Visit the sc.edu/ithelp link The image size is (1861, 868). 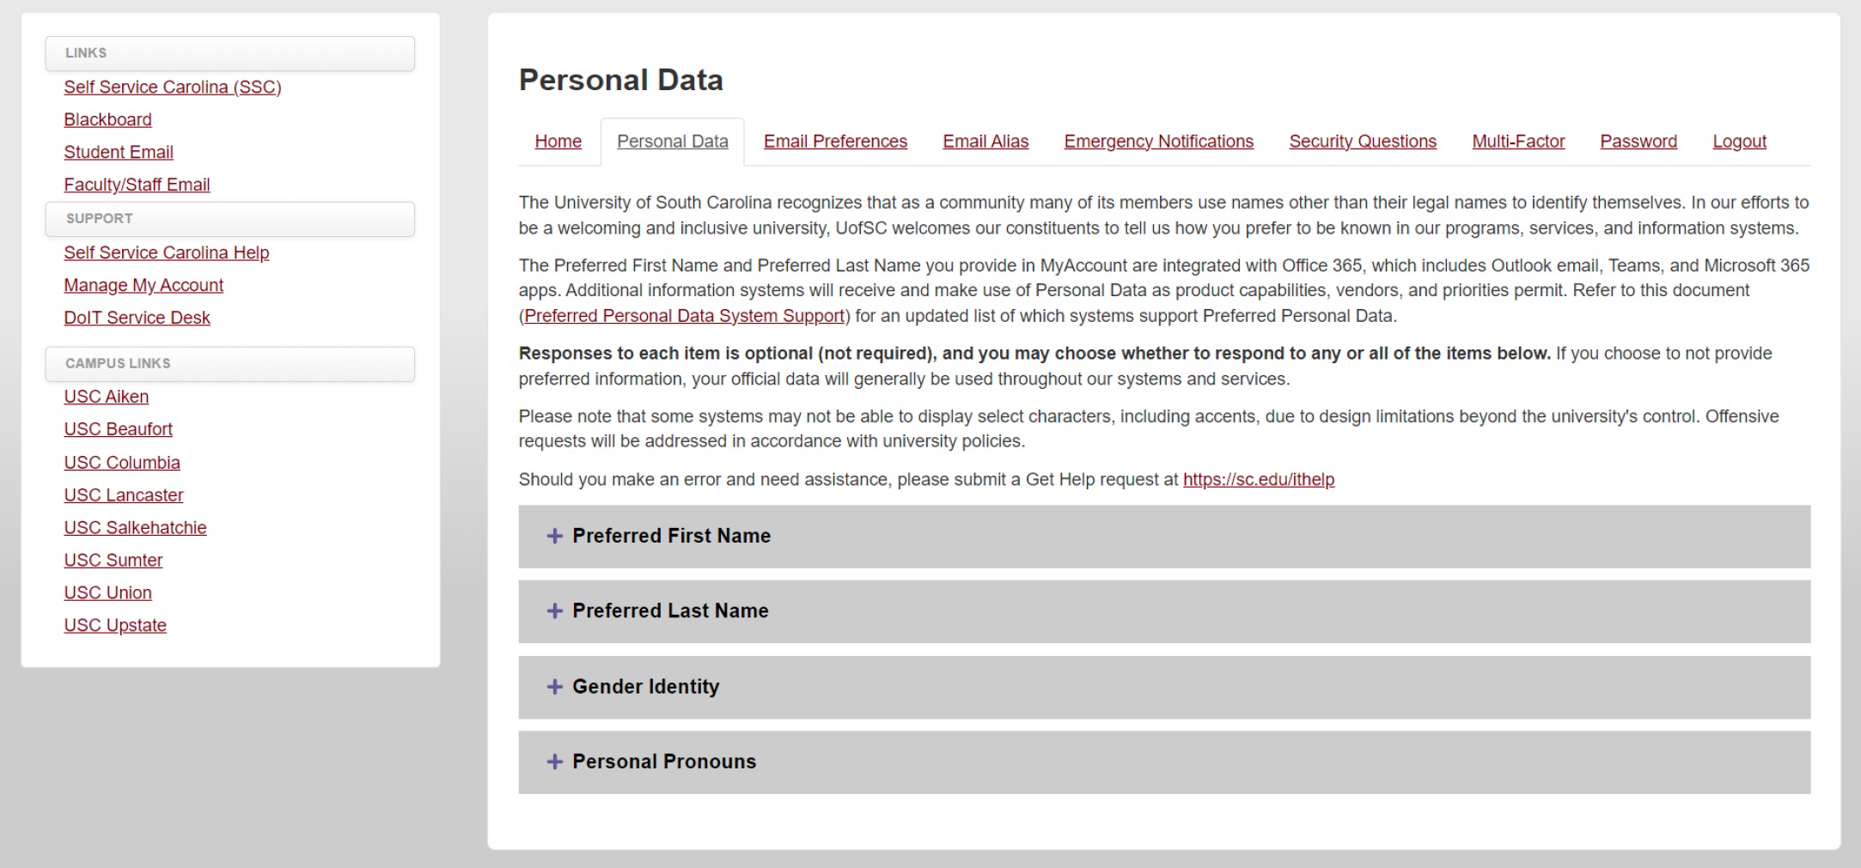(x=1258, y=480)
